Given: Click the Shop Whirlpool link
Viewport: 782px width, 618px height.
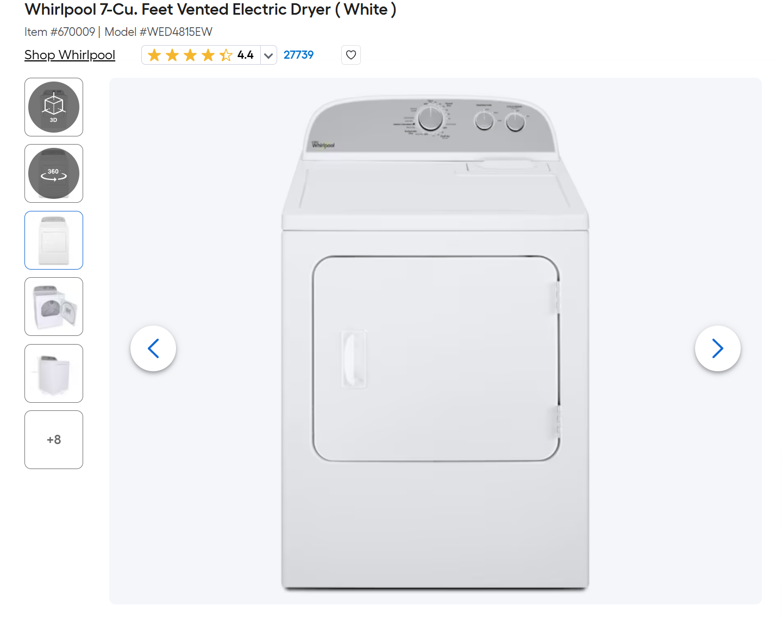Looking at the screenshot, I should coord(70,55).
